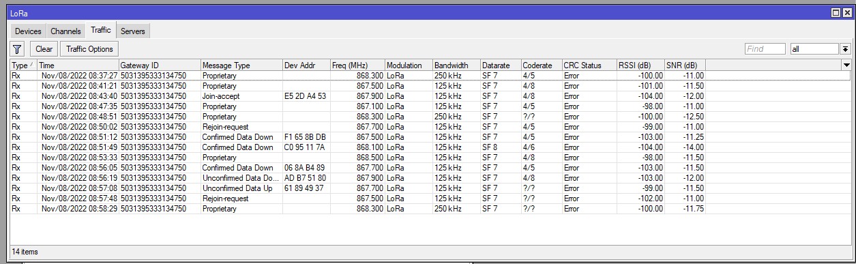This screenshot has width=856, height=264.
Task: Open the filter funnel icon
Action: click(18, 49)
